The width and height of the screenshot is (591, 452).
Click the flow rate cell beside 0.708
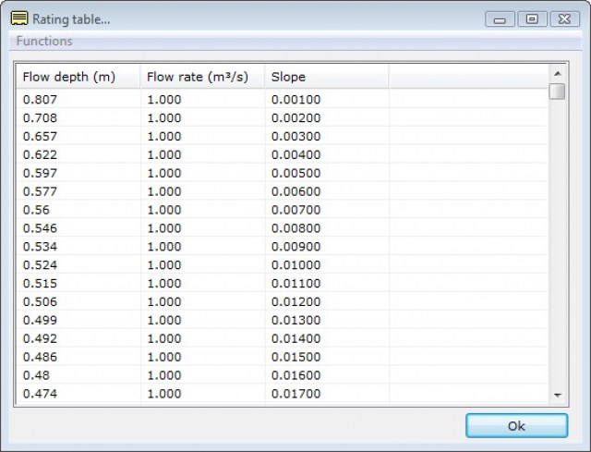(x=164, y=118)
